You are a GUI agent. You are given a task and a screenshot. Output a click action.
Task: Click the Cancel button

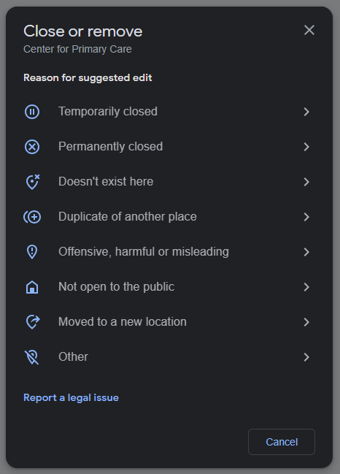pyautogui.click(x=282, y=442)
